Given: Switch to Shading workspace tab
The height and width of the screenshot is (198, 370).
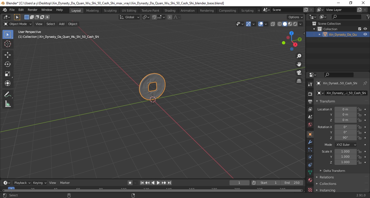Looking at the screenshot, I should [170, 11].
